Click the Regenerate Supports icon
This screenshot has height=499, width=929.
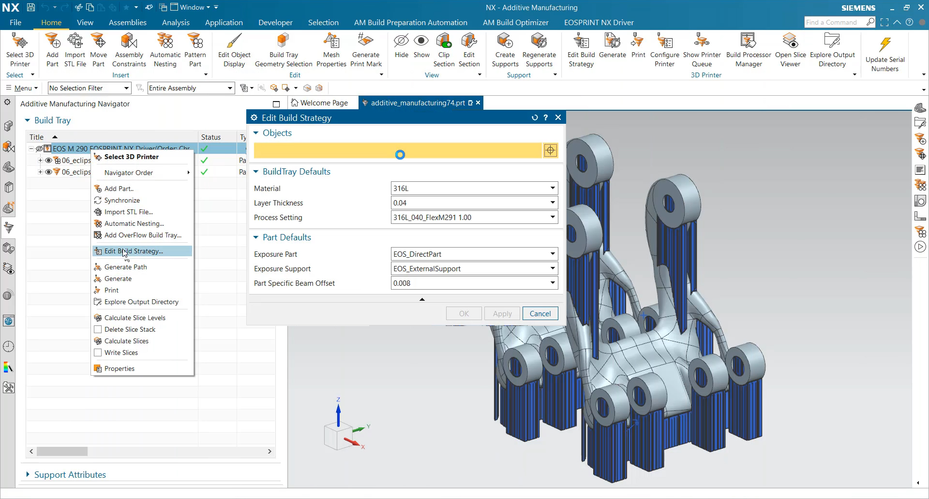point(539,48)
